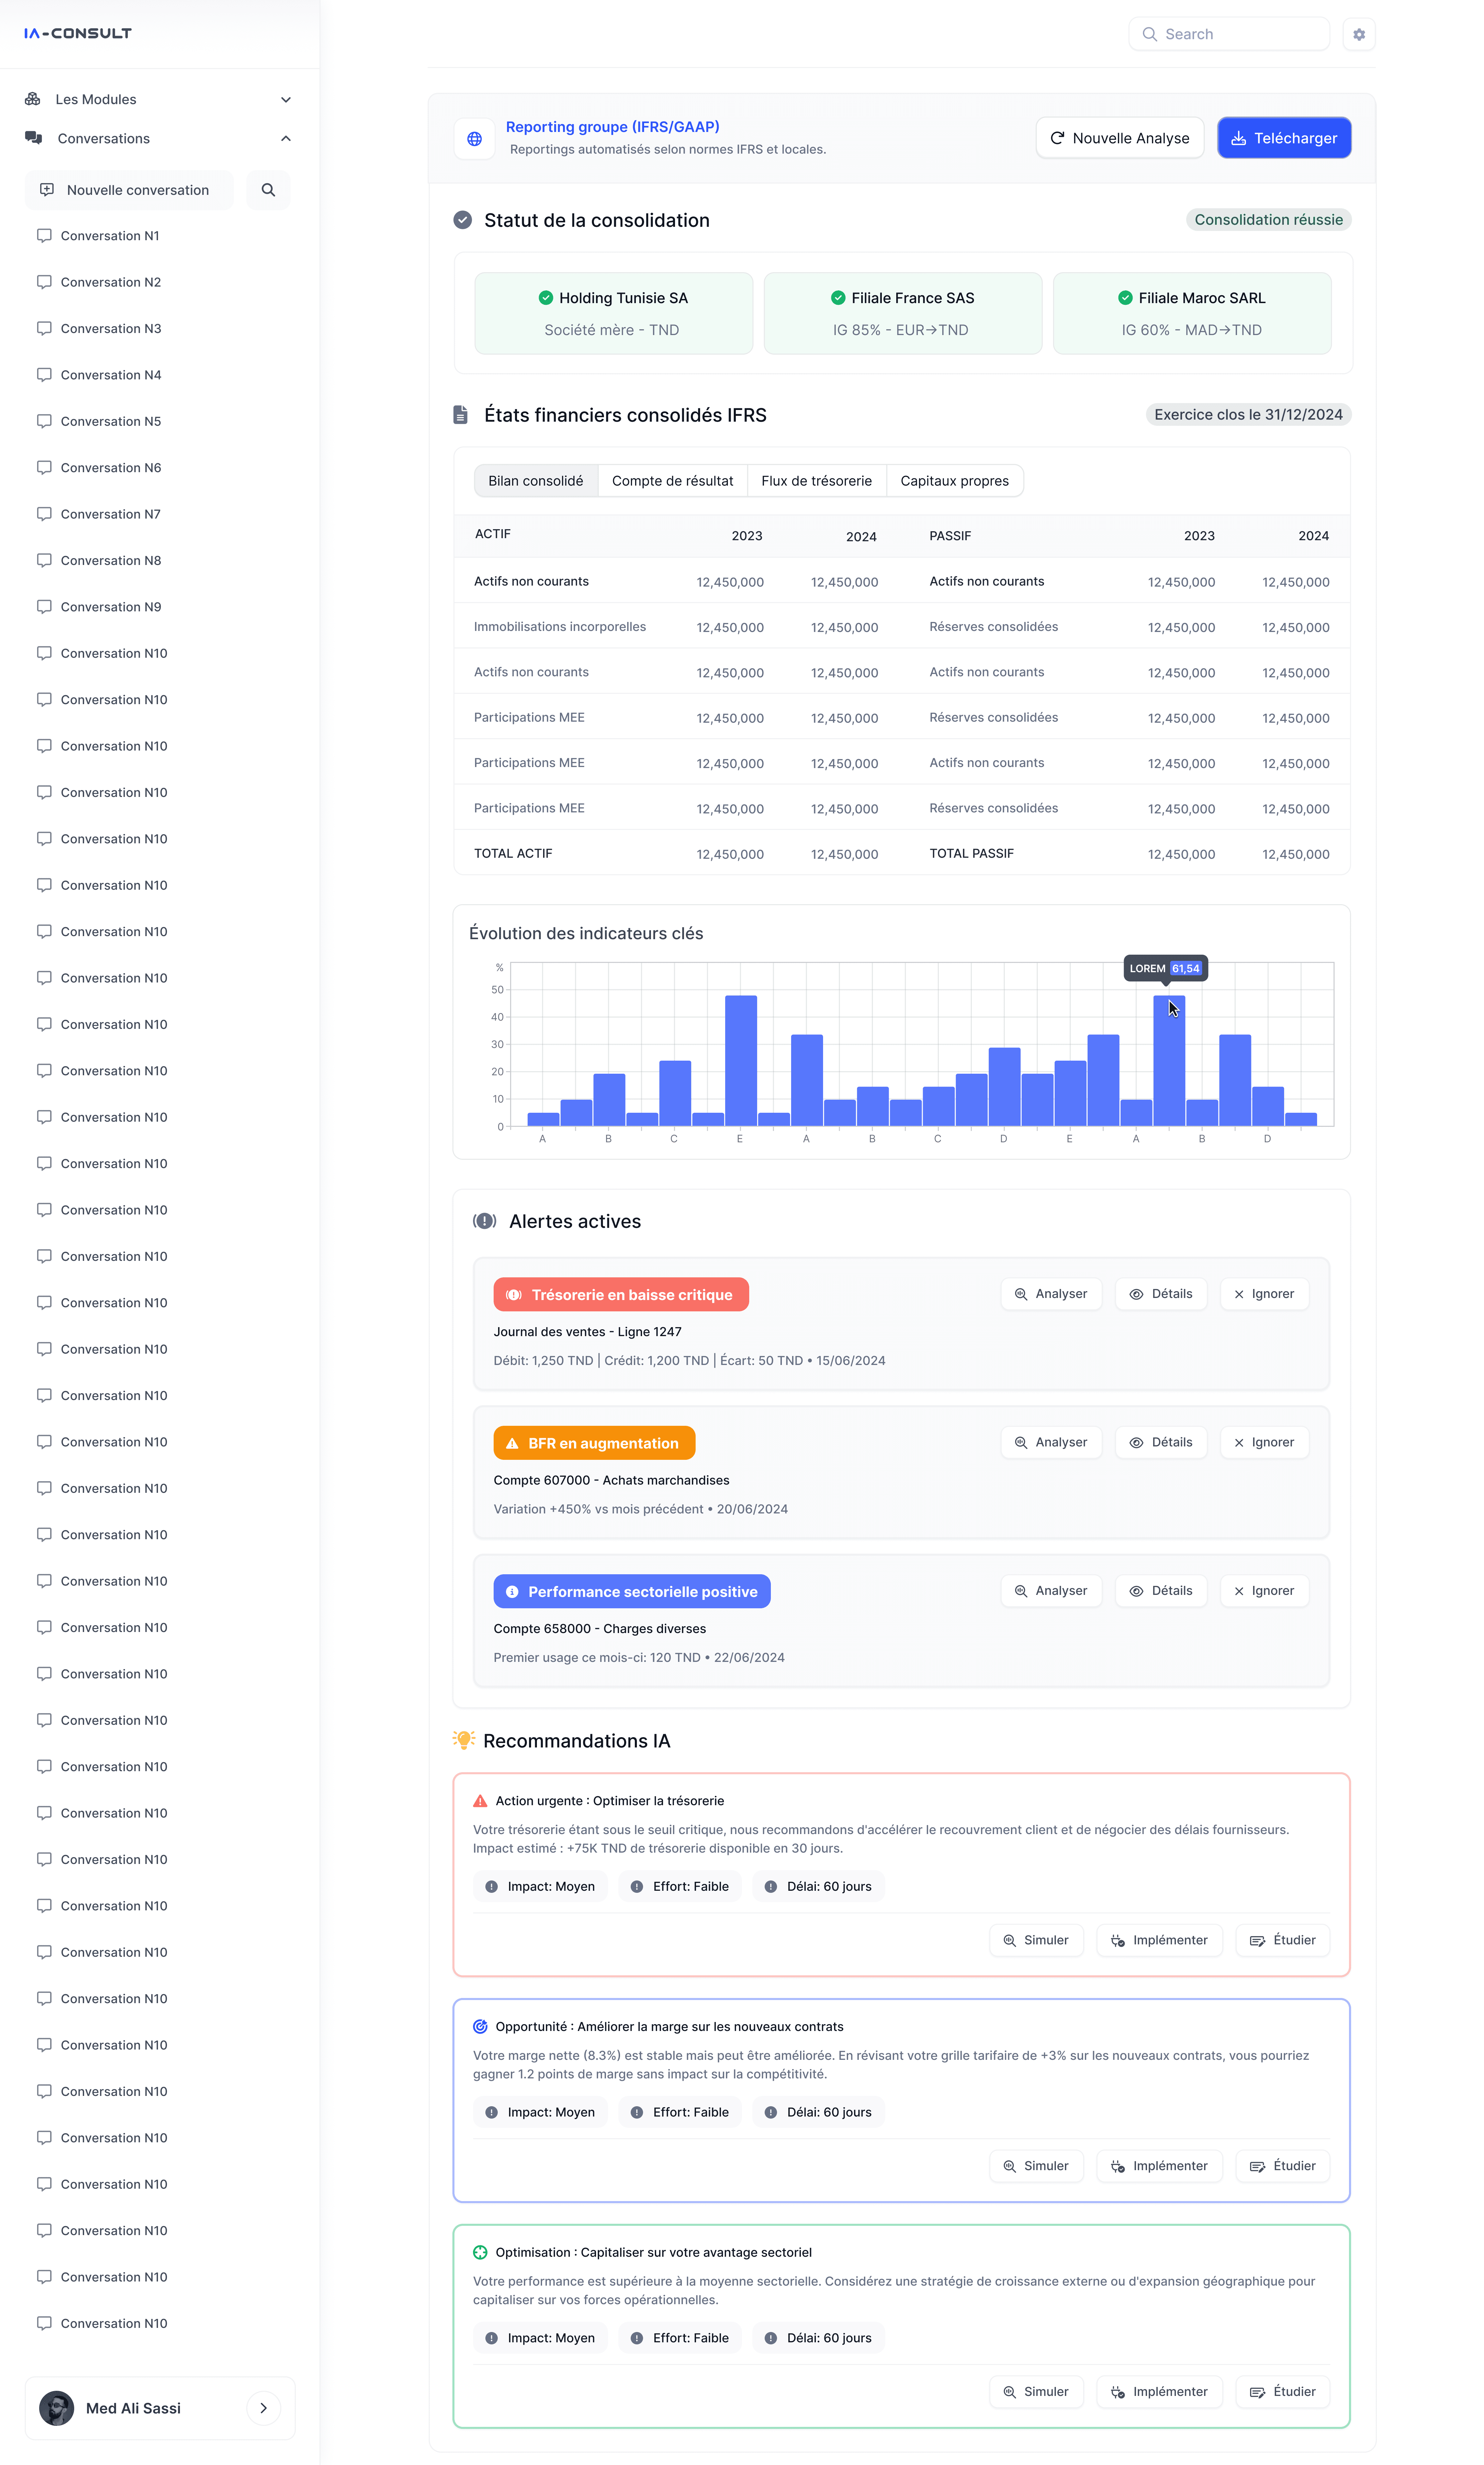Click the globe icon beside Reporting groupe

(x=475, y=139)
